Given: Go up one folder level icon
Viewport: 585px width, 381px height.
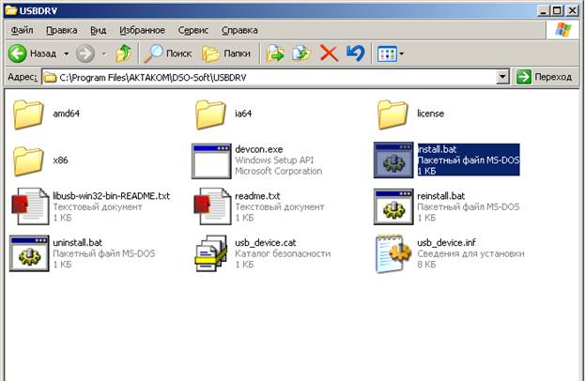Looking at the screenshot, I should click(x=124, y=53).
